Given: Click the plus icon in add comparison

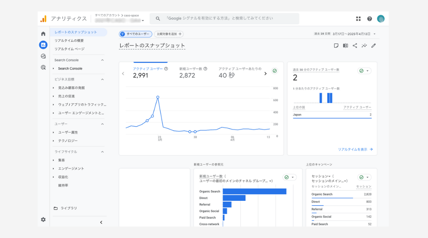Looking at the screenshot, I should click(180, 34).
